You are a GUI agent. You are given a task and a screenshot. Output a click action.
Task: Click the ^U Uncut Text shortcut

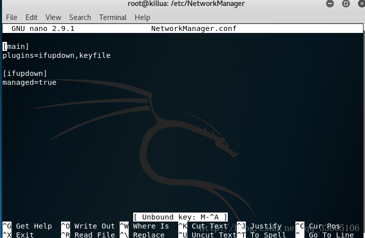click(207, 235)
